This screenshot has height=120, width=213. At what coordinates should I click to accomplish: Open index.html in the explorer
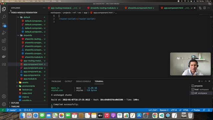[x=27, y=93]
